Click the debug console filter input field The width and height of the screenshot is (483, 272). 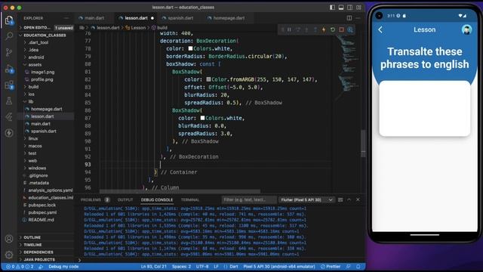coord(249,199)
